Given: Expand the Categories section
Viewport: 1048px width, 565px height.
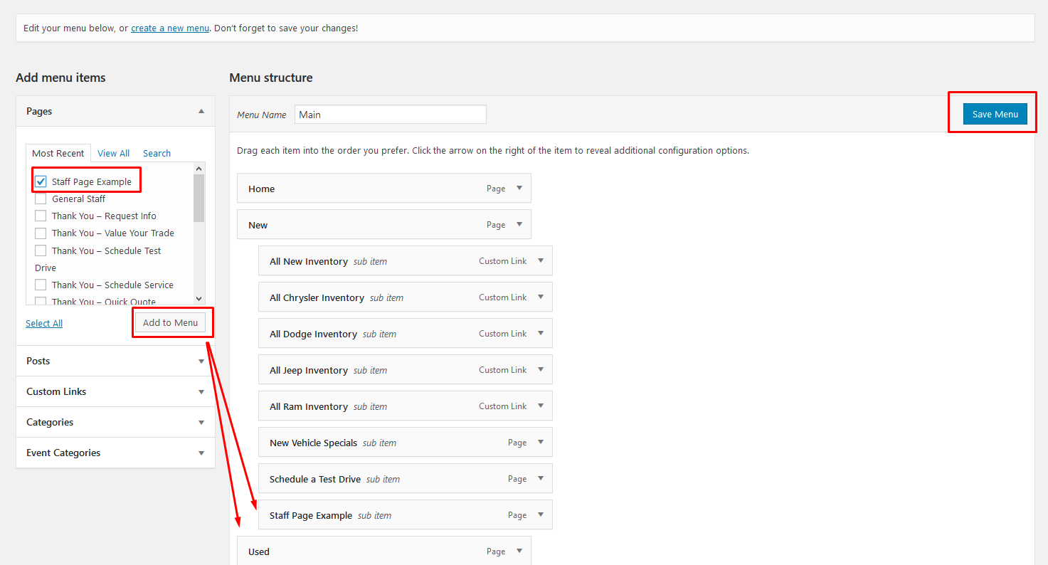Looking at the screenshot, I should click(x=201, y=422).
